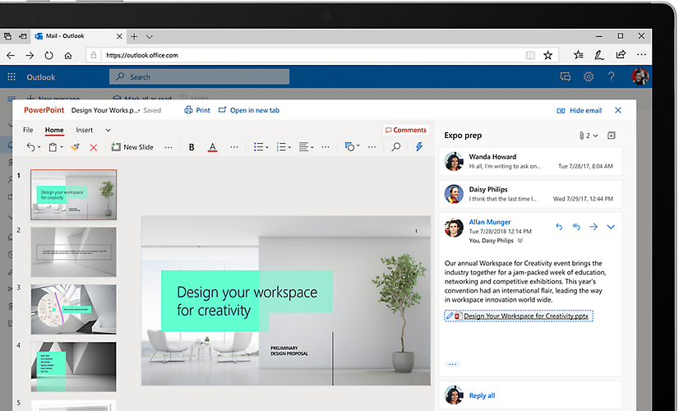The width and height of the screenshot is (679, 411).
Task: Open the Find magnifier in the PowerPoint toolbar
Action: tap(396, 147)
